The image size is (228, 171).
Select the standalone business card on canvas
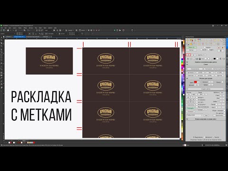pos(49,61)
